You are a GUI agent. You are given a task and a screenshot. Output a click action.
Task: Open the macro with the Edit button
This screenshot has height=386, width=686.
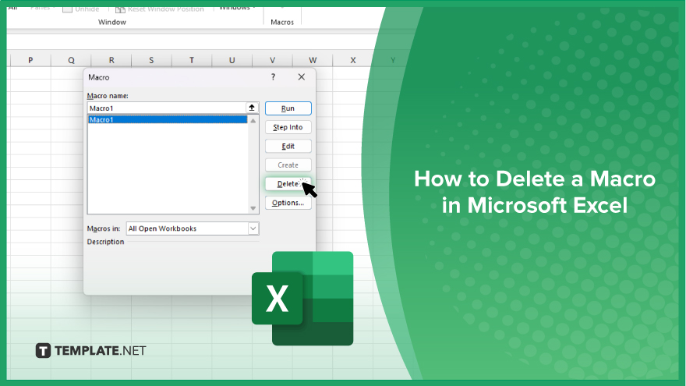tap(288, 146)
